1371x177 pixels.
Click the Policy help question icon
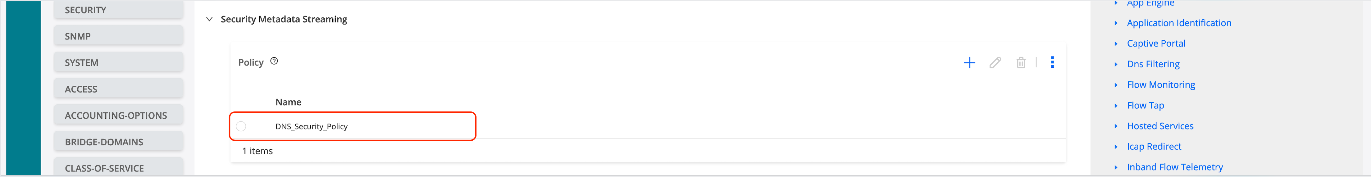tap(274, 61)
